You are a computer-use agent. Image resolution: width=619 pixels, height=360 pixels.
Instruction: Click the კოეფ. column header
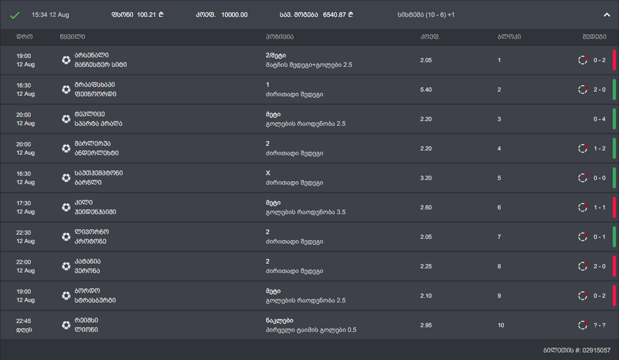tap(430, 37)
